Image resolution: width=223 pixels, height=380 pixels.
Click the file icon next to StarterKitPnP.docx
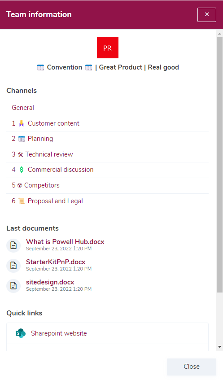[13, 265]
